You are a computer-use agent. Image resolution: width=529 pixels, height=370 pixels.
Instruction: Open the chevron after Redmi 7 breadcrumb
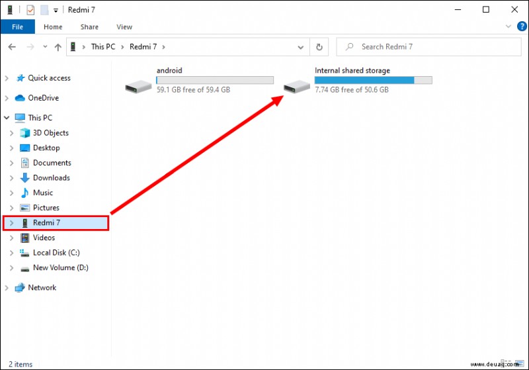[x=163, y=47]
